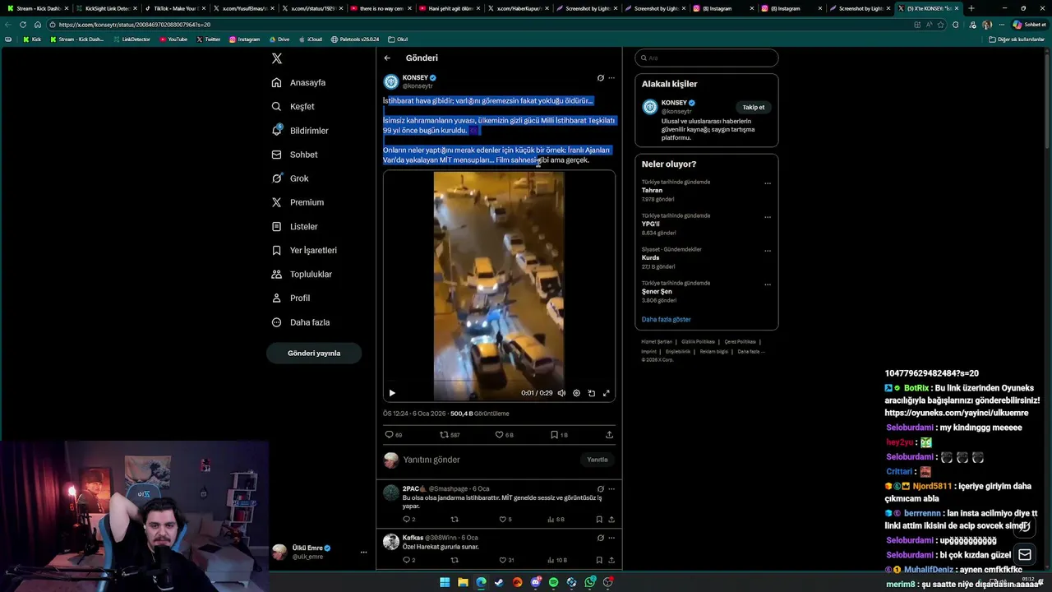The image size is (1052, 592).
Task: Like the KONSEY post
Action: tap(504, 435)
